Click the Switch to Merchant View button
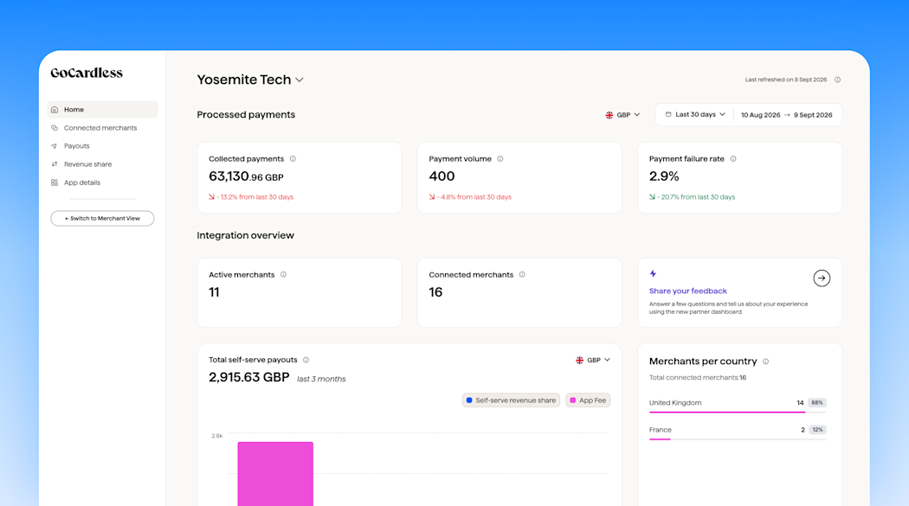Screen dimensions: 909x506 click(102, 218)
